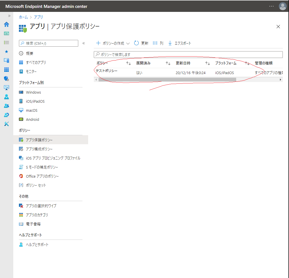Close the アプリ保護ポリシー blade with X
Screen dimensions: 289x278
point(278,27)
